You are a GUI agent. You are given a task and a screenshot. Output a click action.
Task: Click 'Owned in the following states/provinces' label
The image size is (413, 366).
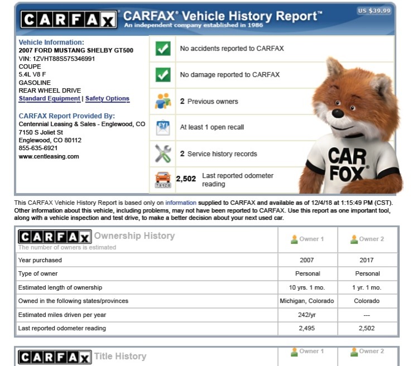coord(73,301)
